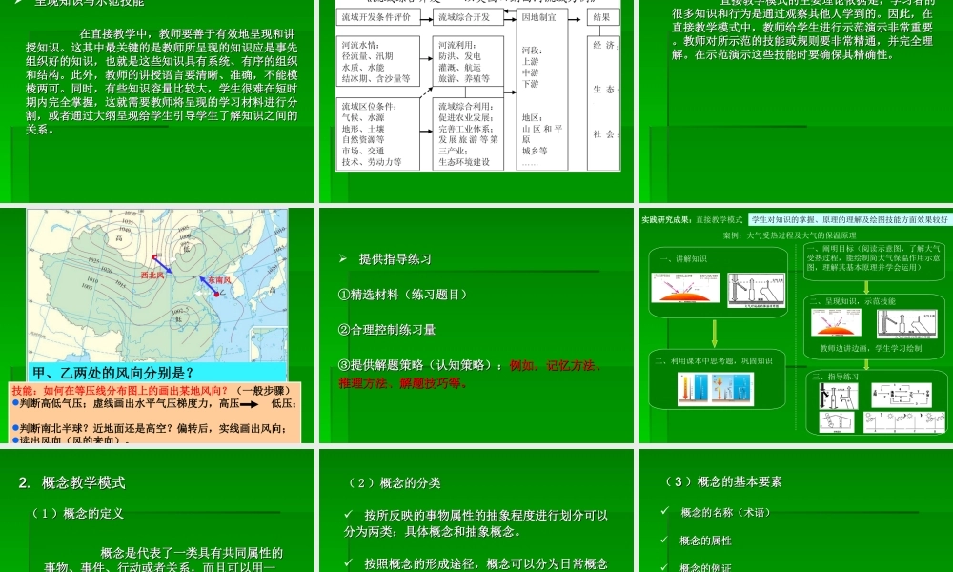Screen dimensions: 953x572
Task: Click the heading （3）概念的基本要素
Action: point(721,481)
